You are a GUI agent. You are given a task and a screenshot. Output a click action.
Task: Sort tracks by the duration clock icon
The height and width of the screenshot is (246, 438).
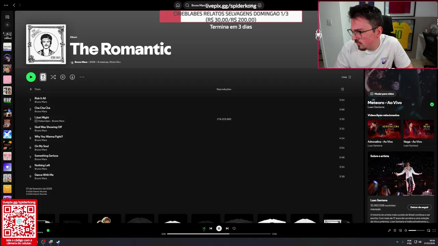pos(343,89)
